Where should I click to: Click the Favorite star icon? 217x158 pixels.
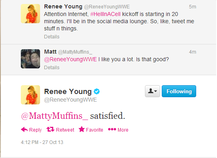(x=82, y=129)
